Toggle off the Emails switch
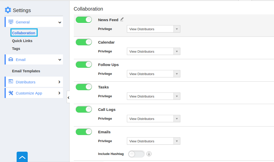The width and height of the screenshot is (274, 162). click(x=84, y=132)
